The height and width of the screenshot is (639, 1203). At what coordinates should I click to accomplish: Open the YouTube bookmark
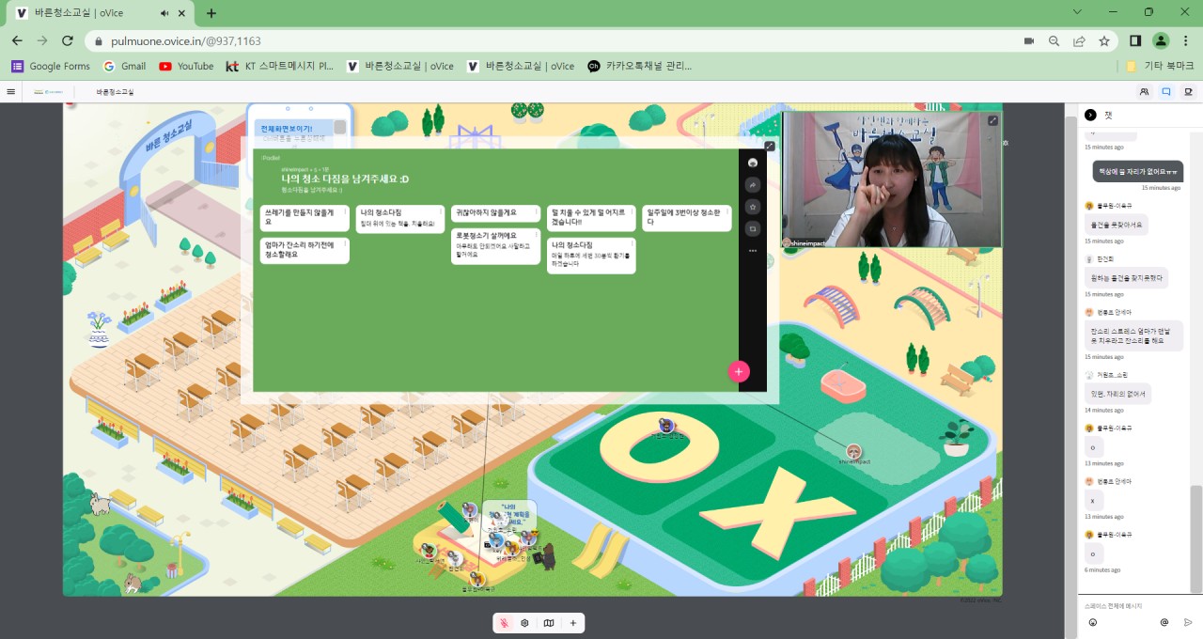[186, 66]
